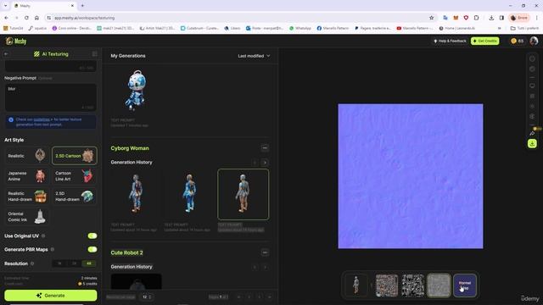Viewport: 543px width, 305px height.
Task: Select the Cartoon Line Art style
Action: tap(75, 176)
